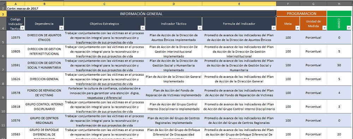Select row 10 header

coord(3,107)
